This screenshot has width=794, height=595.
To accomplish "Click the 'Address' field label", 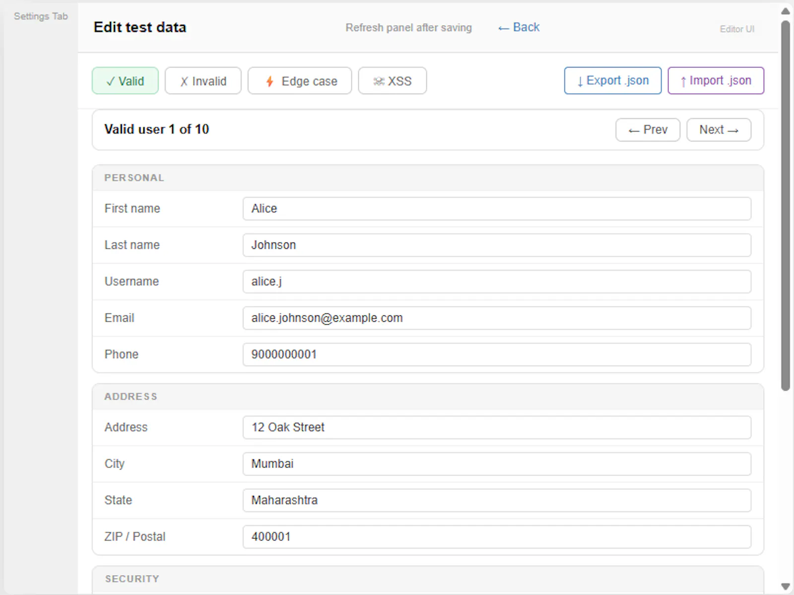I will tap(126, 427).
